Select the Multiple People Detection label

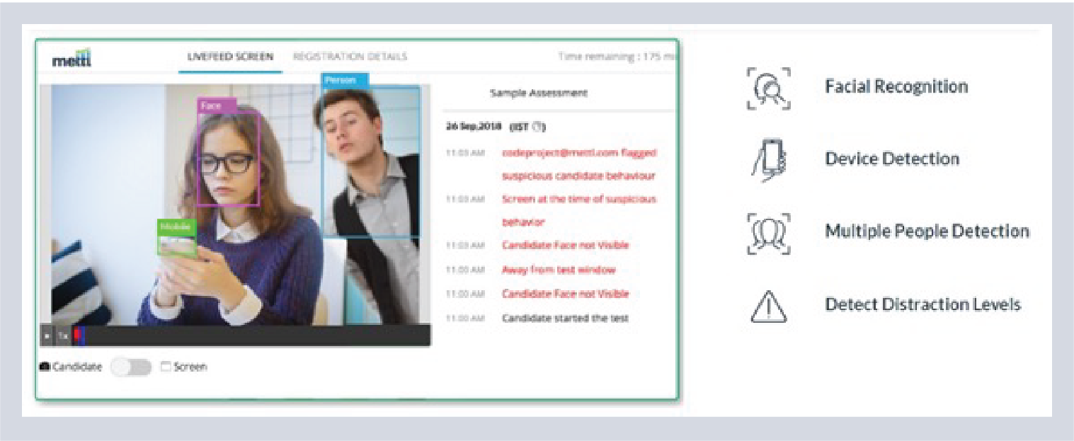point(927,231)
